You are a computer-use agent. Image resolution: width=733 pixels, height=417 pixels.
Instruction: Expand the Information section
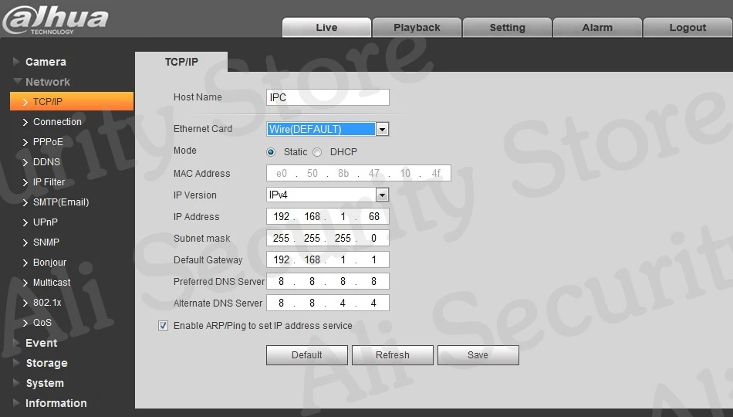[x=56, y=403]
